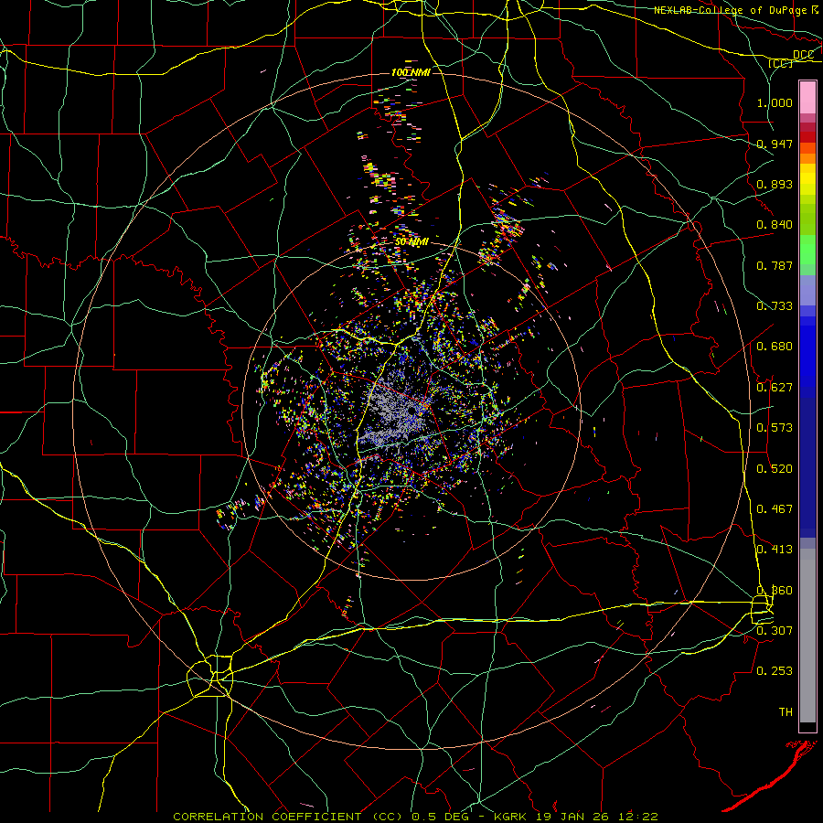
Task: Select the 0.253 scale value
Action: [x=775, y=671]
